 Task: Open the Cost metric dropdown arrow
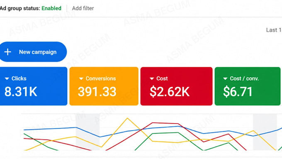point(152,79)
